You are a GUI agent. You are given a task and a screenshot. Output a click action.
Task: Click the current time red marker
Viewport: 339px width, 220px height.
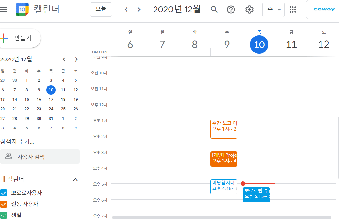pyautogui.click(x=243, y=183)
